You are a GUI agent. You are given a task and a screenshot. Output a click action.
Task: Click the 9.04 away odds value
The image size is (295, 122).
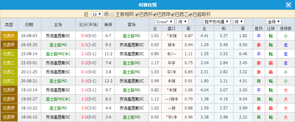point(243,99)
